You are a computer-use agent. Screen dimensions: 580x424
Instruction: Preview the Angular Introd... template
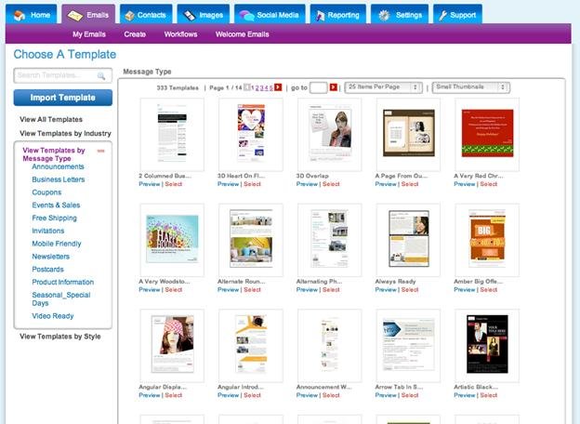tap(229, 395)
